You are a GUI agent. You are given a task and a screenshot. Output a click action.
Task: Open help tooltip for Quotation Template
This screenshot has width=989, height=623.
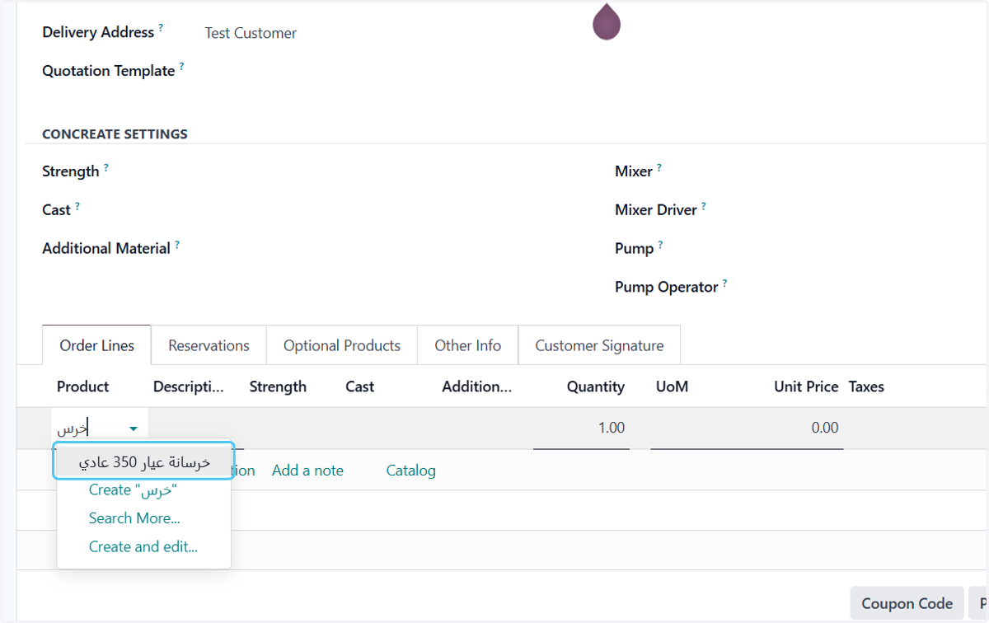click(181, 66)
